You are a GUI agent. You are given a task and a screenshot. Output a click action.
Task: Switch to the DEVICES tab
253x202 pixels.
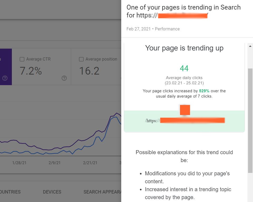coord(52,192)
